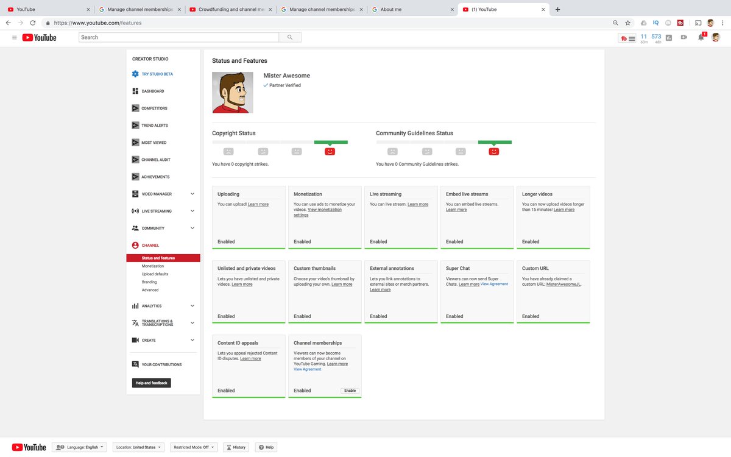Select Status and features in Channel menu
Screen dimensions: 731x457
(163, 258)
